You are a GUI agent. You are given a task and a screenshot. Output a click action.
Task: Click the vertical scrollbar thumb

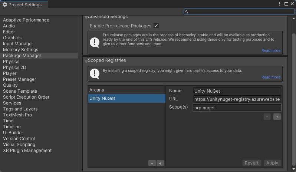pos(293,99)
